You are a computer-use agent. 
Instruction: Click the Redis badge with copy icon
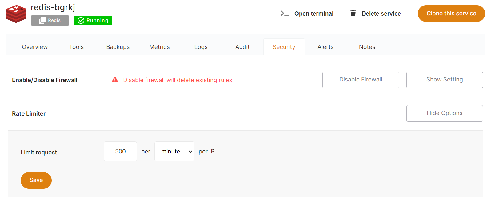click(x=50, y=20)
